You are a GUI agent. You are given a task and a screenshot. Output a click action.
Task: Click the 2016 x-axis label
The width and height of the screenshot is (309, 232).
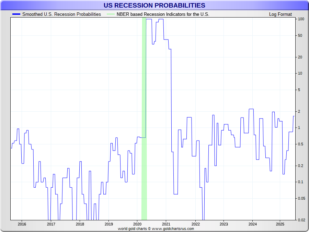22,224
